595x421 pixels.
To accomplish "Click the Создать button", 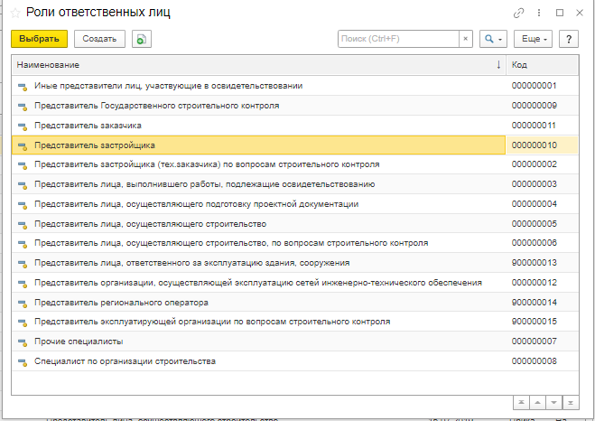I will (x=99, y=39).
